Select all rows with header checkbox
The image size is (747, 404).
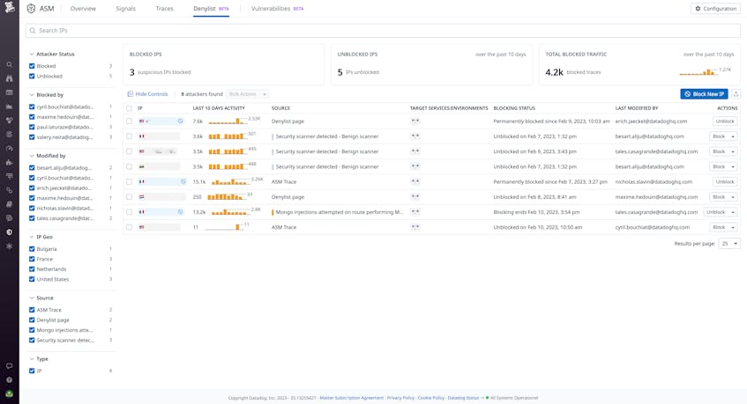click(x=129, y=108)
